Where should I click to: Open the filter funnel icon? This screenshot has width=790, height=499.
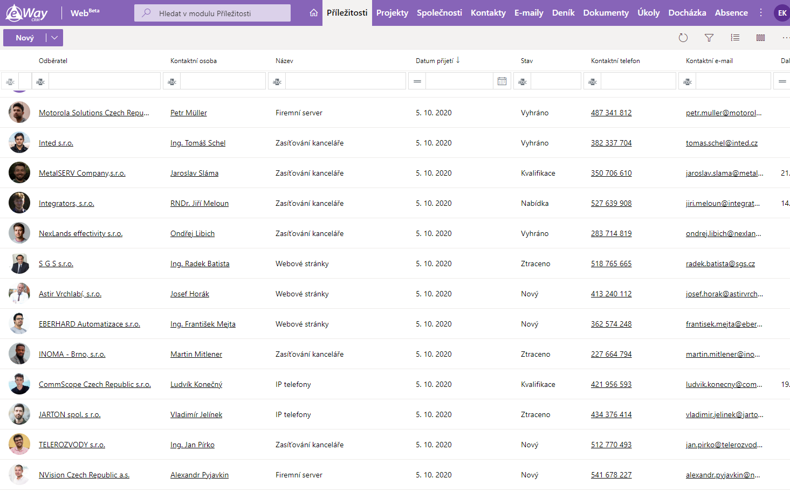pos(709,38)
